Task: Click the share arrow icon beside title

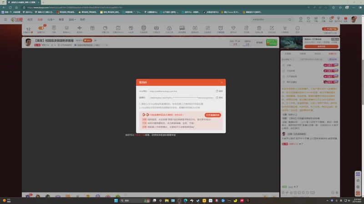Action: pos(95,40)
